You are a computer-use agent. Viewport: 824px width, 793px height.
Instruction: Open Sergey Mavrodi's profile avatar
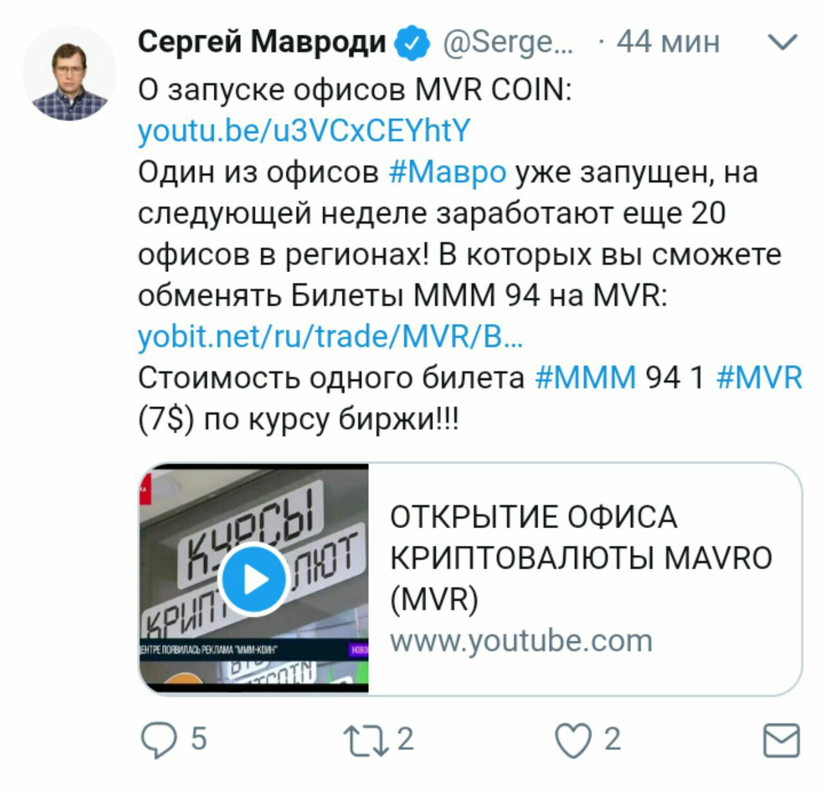tap(70, 73)
